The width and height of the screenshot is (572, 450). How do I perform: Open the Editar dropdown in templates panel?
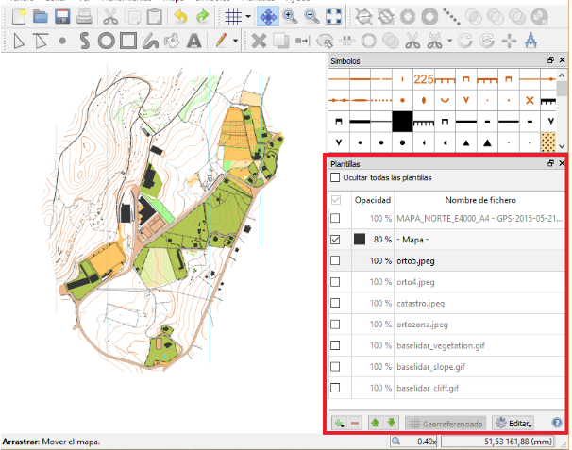(513, 424)
